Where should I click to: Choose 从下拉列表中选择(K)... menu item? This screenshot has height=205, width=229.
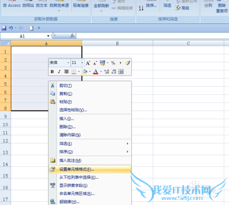click(x=90, y=177)
